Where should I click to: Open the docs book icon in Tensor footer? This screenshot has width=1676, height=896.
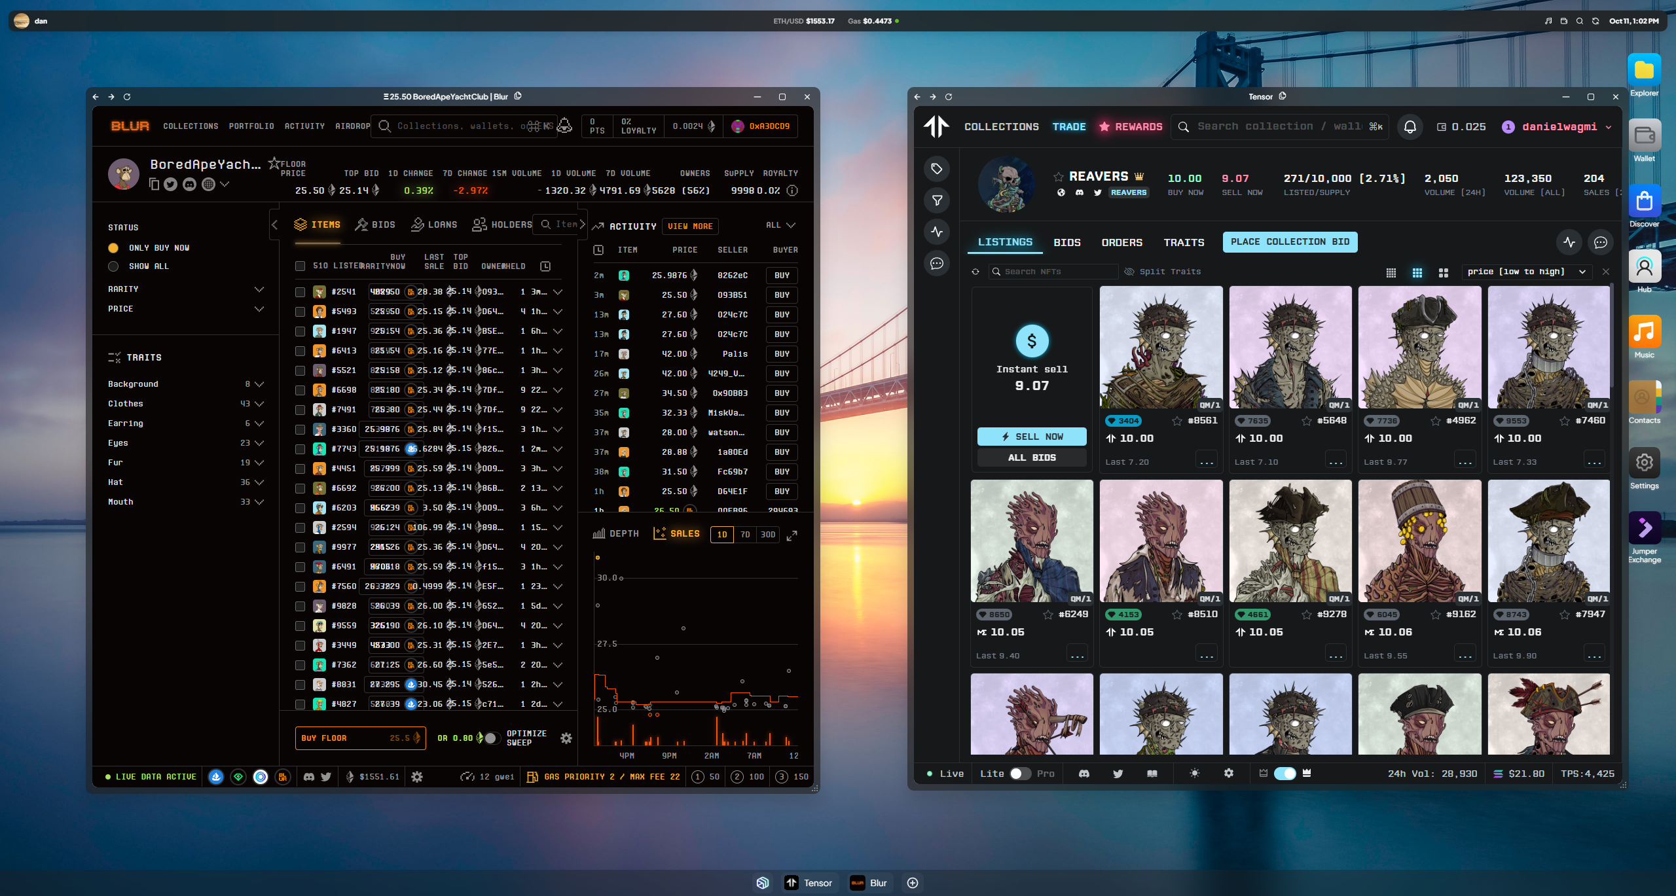pos(1152,774)
